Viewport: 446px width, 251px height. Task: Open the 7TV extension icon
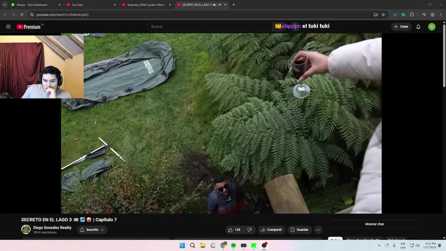[x=403, y=15]
